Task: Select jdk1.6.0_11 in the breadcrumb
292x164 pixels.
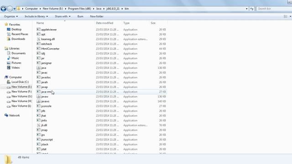Action: (113, 9)
